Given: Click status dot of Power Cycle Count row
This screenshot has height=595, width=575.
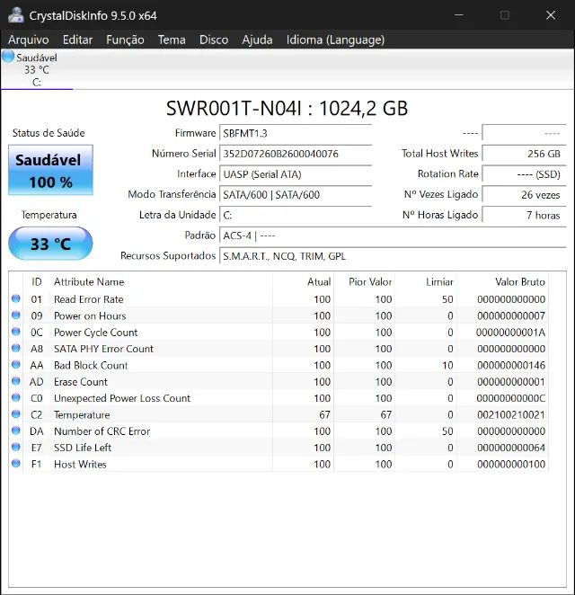Looking at the screenshot, I should 16,332.
